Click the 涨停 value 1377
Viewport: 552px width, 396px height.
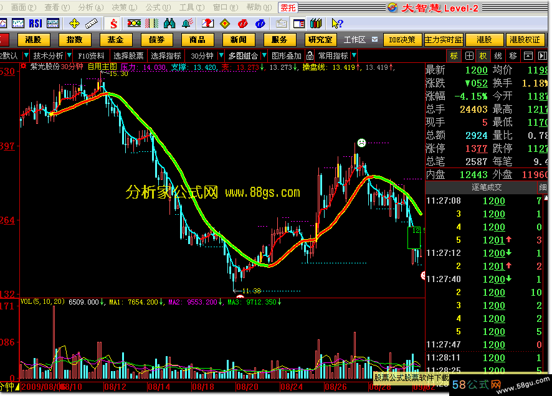477,148
